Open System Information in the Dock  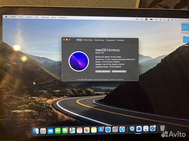coord(146,129)
